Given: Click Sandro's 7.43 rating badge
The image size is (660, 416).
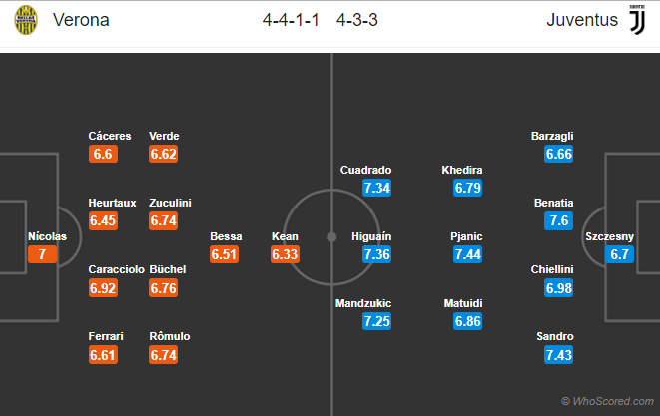Looking at the screenshot, I should pyautogui.click(x=559, y=354).
